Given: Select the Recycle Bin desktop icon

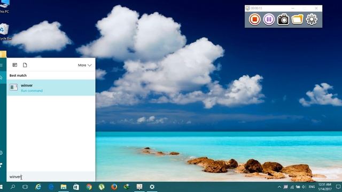Looking at the screenshot, I should (5, 32).
